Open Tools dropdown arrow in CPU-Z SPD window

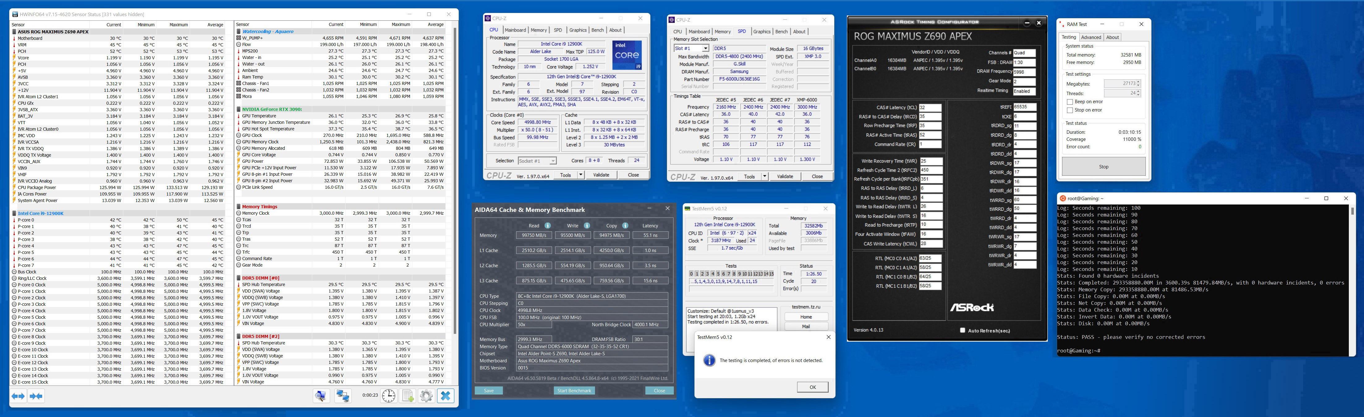tap(764, 176)
